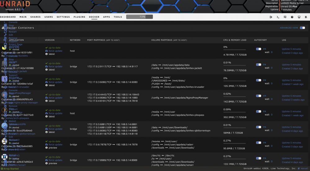This screenshot has height=171, width=310.
Task: Click force update for Sonarr
Action: (x=55, y=160)
